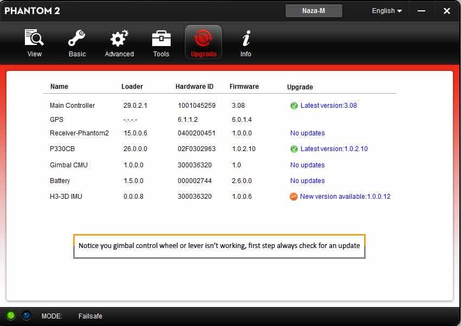This screenshot has height=326, width=461.
Task: Click H3-3D IMU firmware value 1.0.0.6
Action: pyautogui.click(x=242, y=197)
